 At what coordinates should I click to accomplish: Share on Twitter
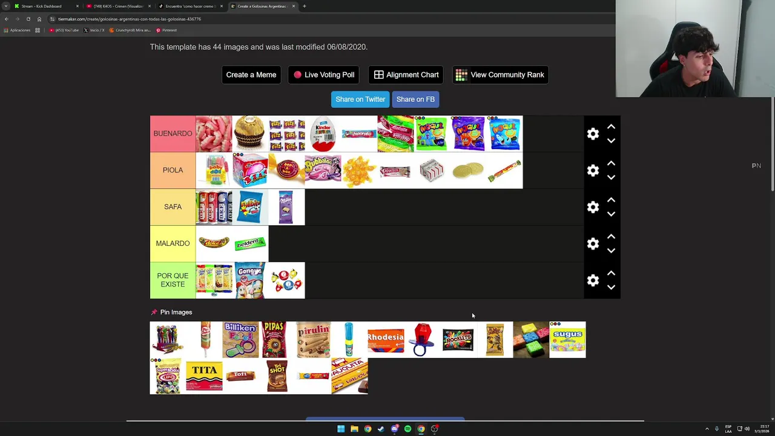(x=360, y=99)
